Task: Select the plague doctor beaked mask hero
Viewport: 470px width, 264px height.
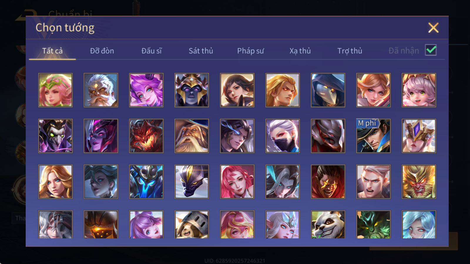Action: (x=328, y=90)
